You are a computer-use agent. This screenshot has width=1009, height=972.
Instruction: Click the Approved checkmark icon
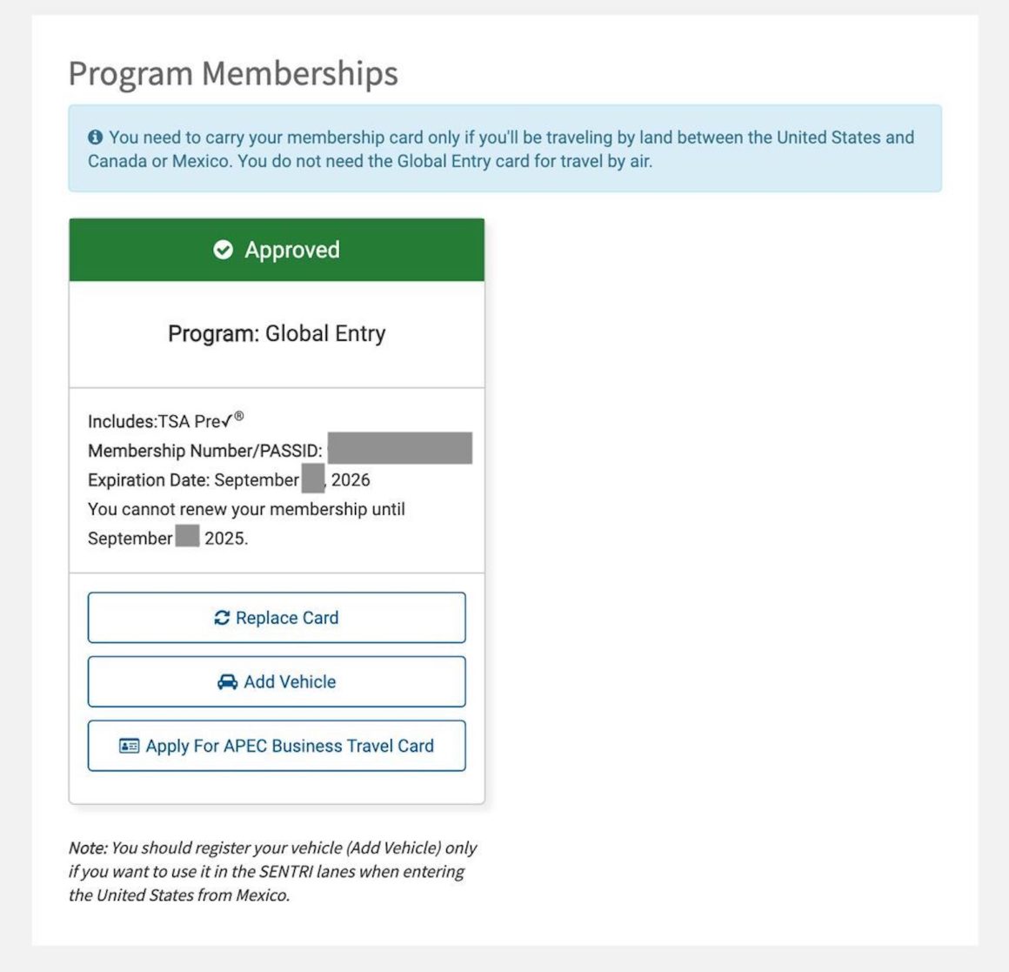click(x=224, y=250)
